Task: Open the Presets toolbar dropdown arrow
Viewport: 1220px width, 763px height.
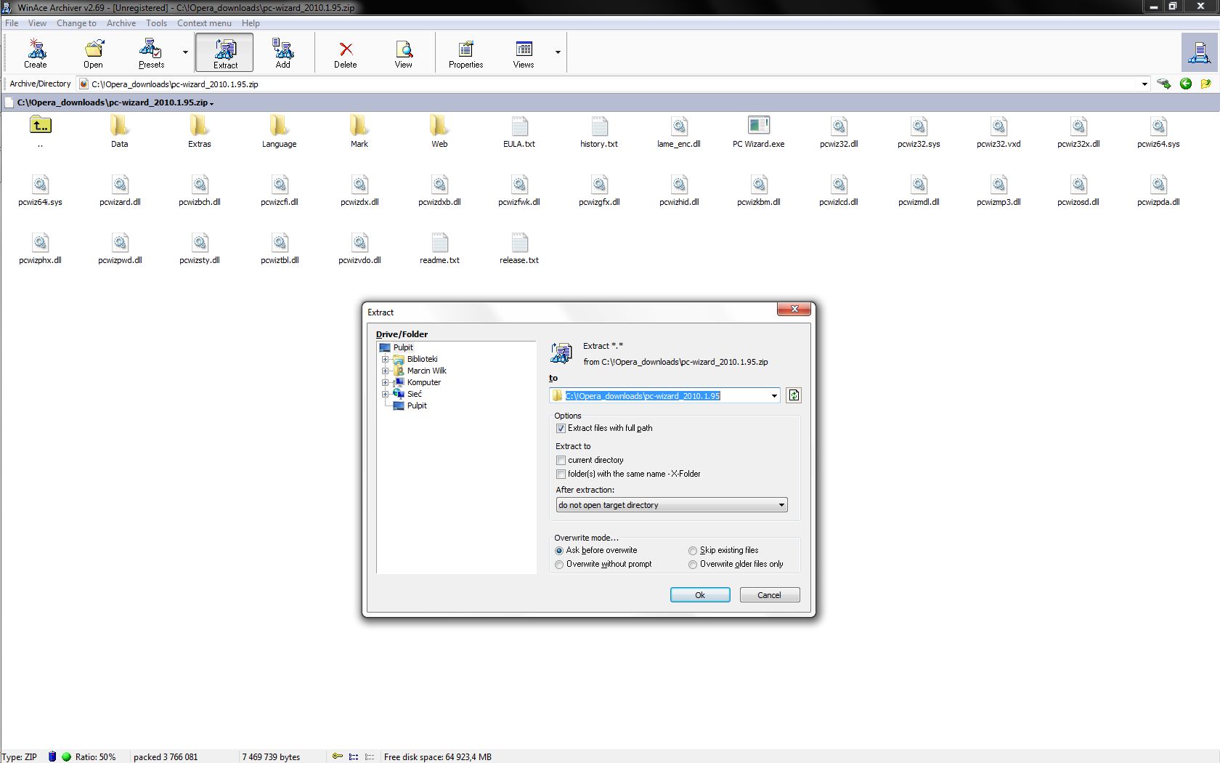Action: click(185, 52)
